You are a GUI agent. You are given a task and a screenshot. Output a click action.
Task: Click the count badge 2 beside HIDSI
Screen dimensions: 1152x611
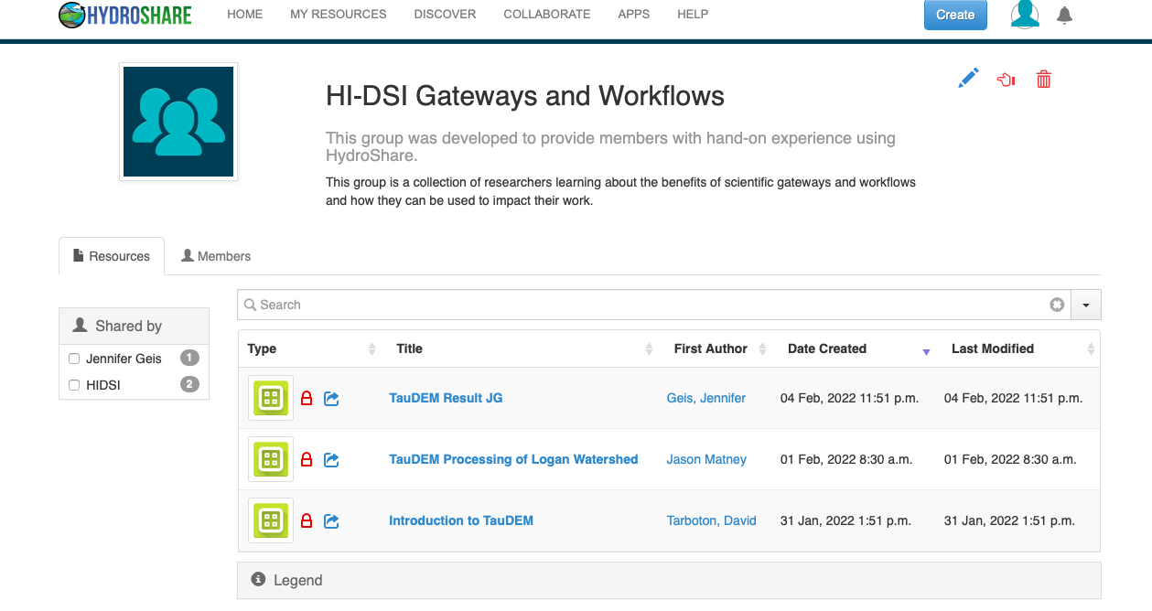(189, 384)
